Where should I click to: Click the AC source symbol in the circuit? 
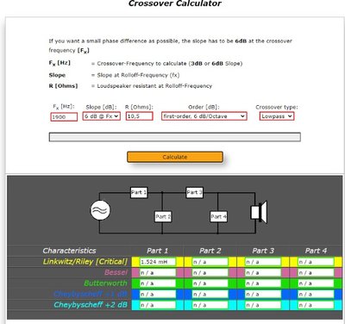point(100,210)
